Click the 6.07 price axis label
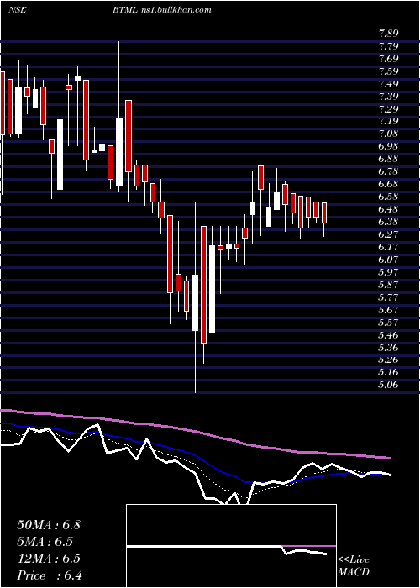 pyautogui.click(x=389, y=259)
